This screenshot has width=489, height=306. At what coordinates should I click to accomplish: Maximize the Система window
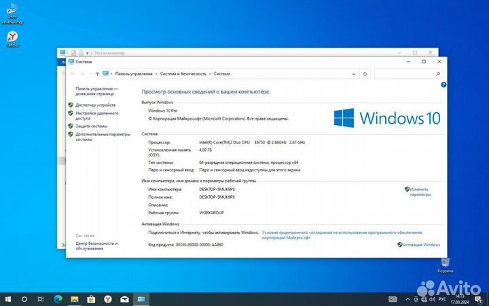424,62
